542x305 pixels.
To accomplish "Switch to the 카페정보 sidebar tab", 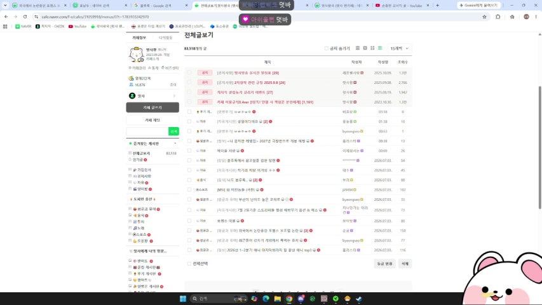I will point(139,37).
